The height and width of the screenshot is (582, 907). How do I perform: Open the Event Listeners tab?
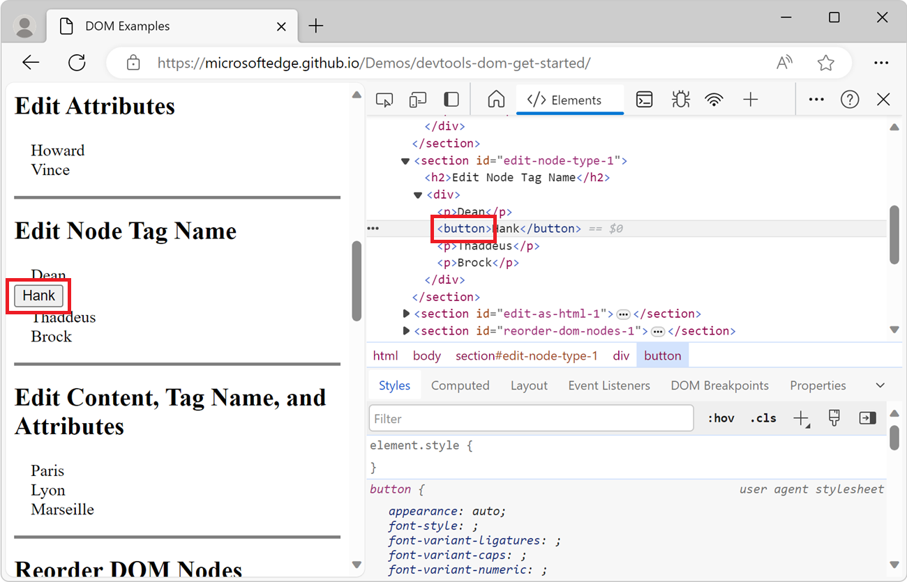[608, 385]
